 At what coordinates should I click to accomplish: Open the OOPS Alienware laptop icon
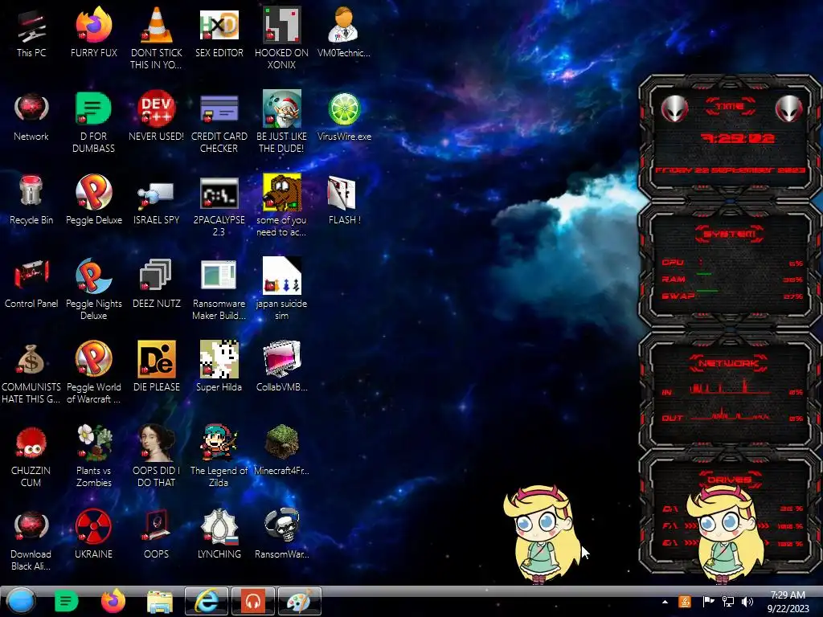point(157,533)
